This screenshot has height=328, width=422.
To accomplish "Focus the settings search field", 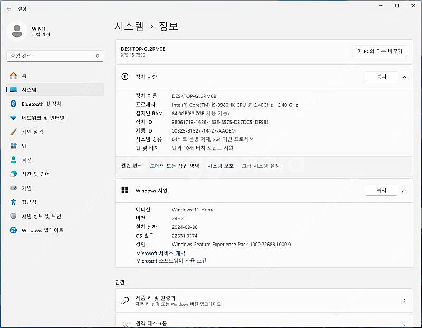I will click(55, 56).
